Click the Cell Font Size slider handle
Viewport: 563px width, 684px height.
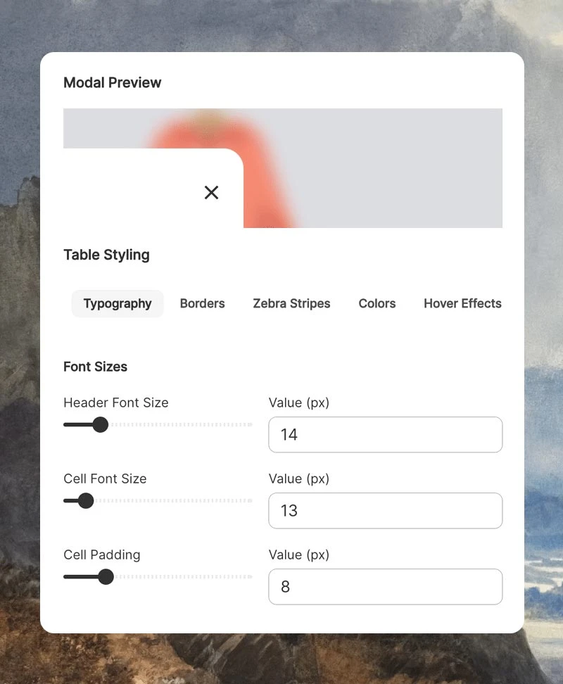tap(86, 501)
